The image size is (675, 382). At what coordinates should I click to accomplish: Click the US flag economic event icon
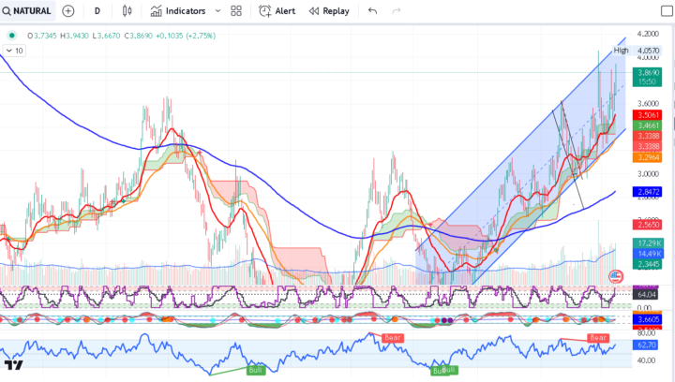pyautogui.click(x=616, y=276)
